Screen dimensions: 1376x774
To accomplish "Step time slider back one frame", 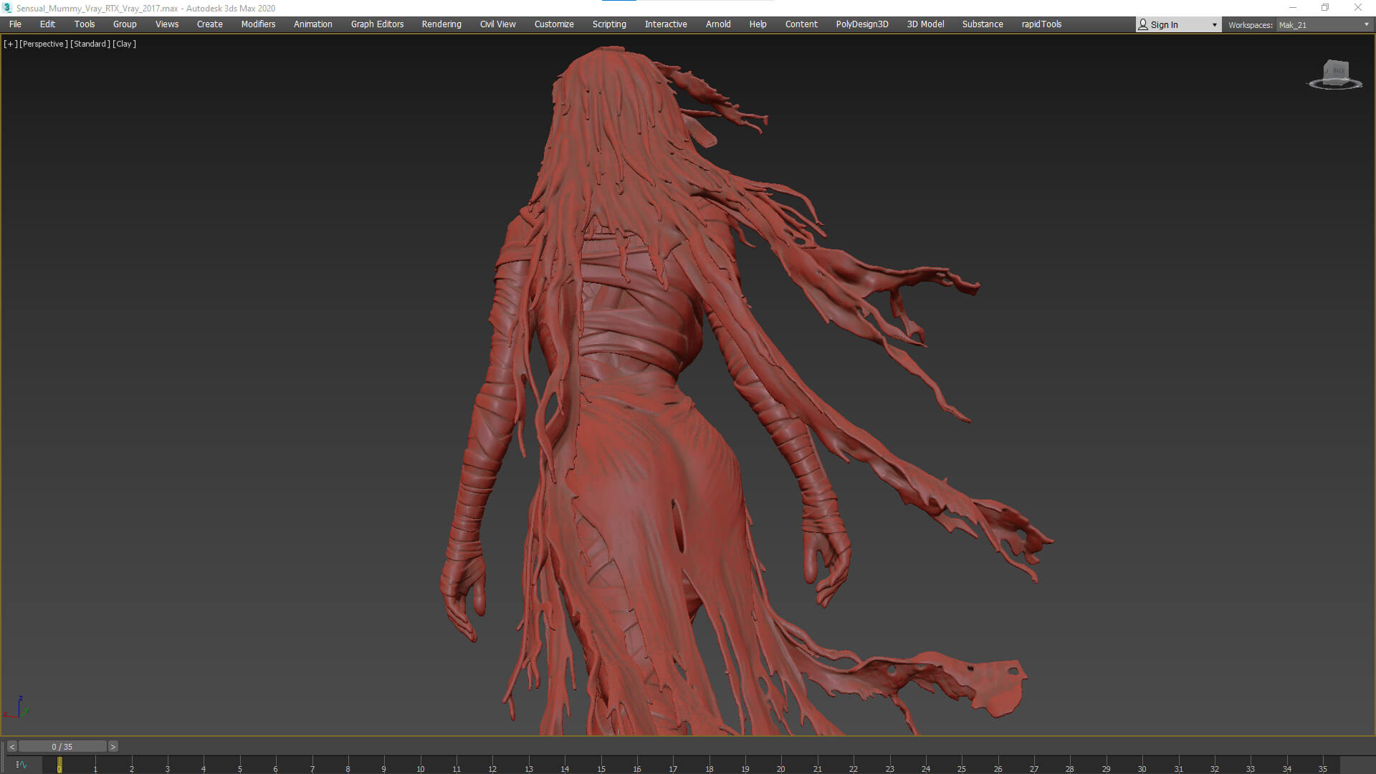I will [12, 747].
